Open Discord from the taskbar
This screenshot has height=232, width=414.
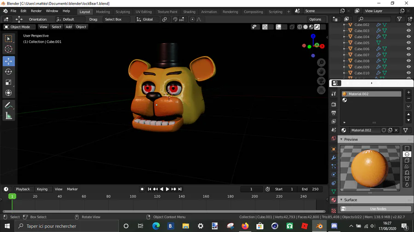point(334,226)
